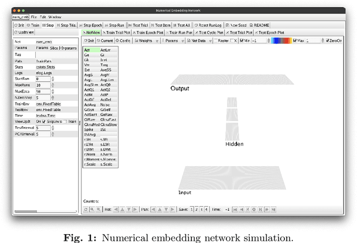
Task: Rotate the network view left
Action: (116, 210)
